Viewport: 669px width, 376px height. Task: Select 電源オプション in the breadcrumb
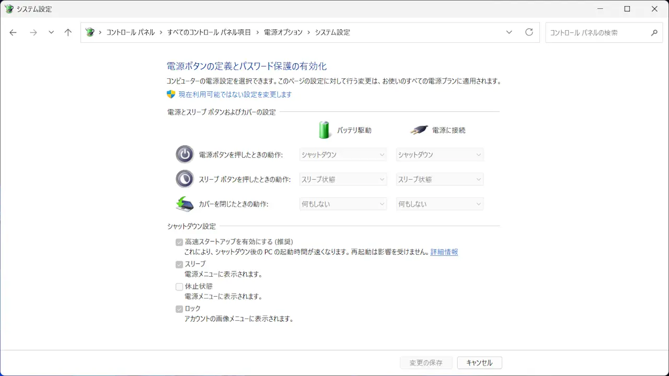click(283, 32)
